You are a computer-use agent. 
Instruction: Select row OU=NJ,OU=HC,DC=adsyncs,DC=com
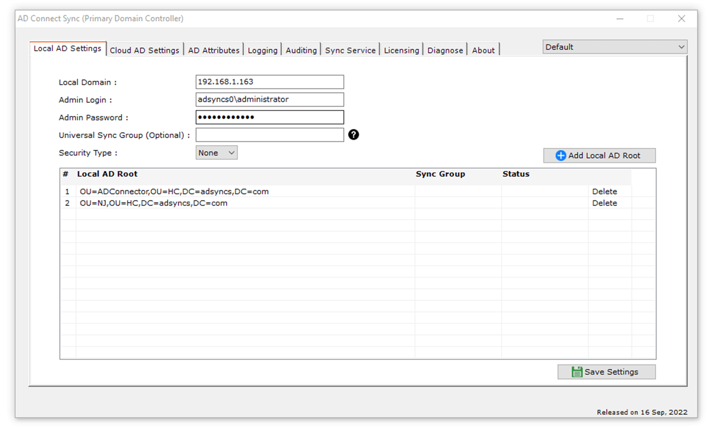tap(346, 203)
